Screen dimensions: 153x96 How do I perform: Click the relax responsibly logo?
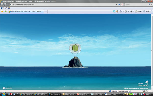tap(143, 84)
